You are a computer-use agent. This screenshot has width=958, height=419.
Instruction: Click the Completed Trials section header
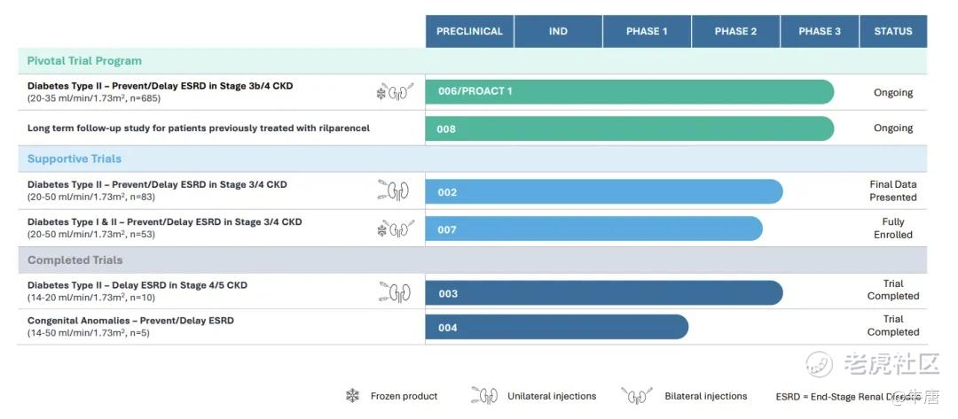[75, 260]
